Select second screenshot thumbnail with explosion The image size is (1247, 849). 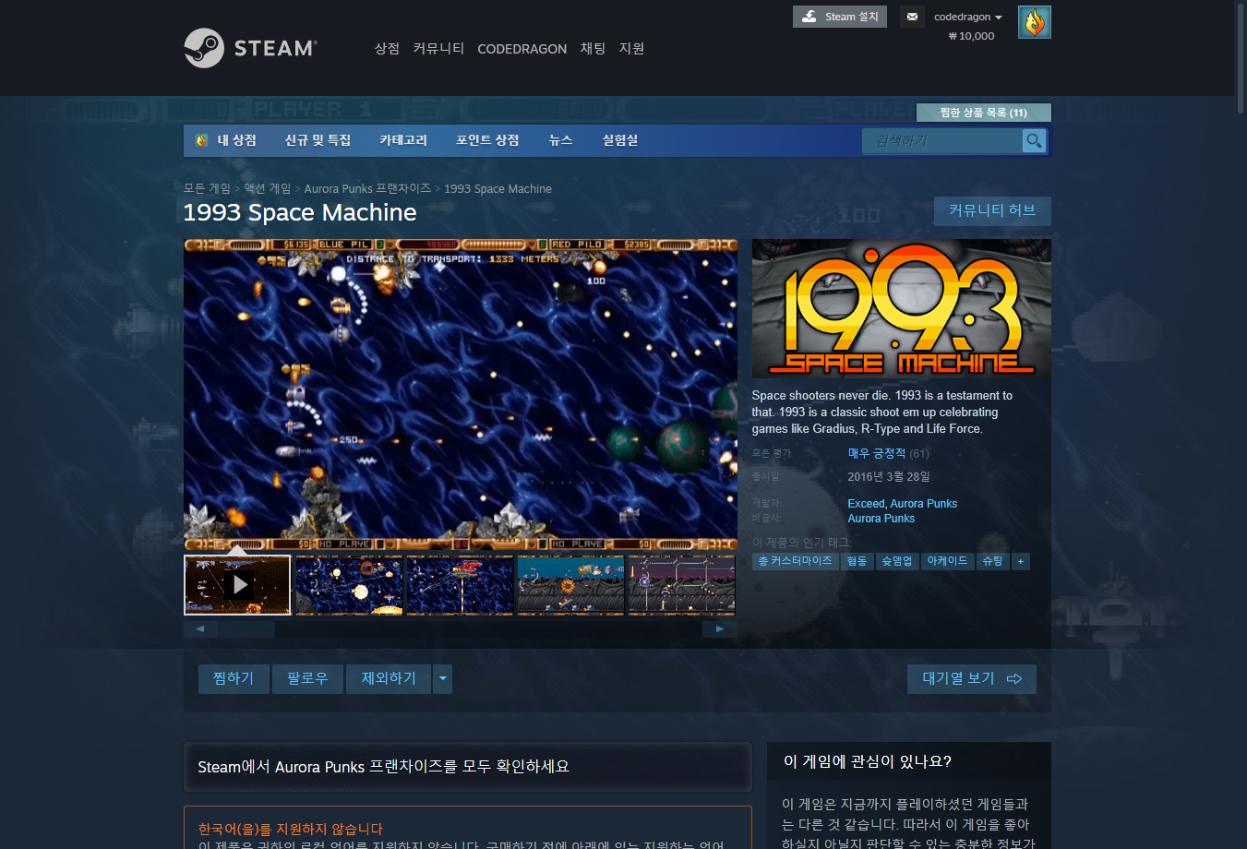pyautogui.click(x=349, y=585)
